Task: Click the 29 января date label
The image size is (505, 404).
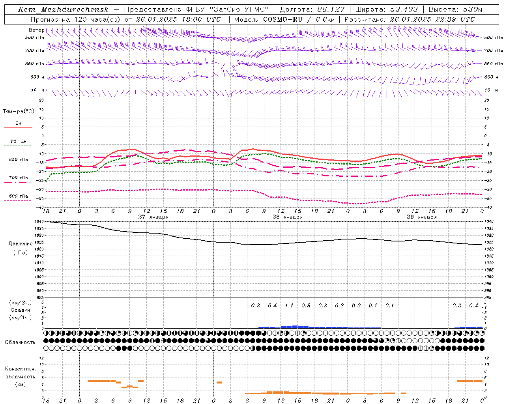Action: (422, 217)
